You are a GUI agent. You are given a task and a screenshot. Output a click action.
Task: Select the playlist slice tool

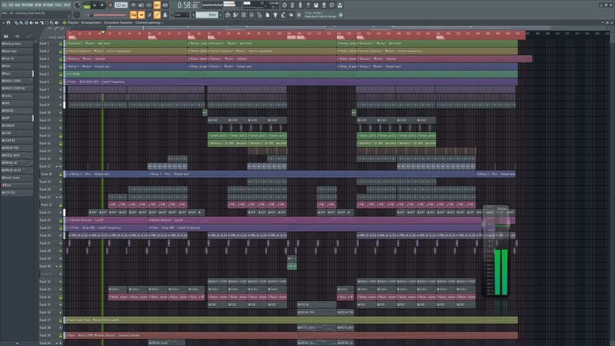coord(42,23)
